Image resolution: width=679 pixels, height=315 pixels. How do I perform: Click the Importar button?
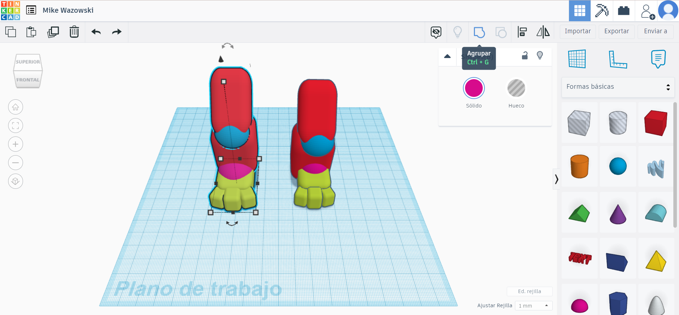tap(578, 31)
